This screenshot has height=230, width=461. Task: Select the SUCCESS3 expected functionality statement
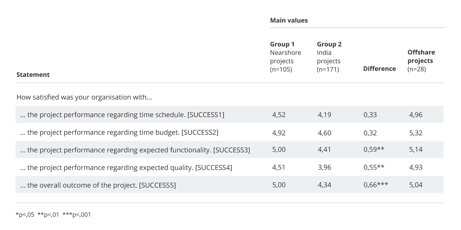[135, 150]
